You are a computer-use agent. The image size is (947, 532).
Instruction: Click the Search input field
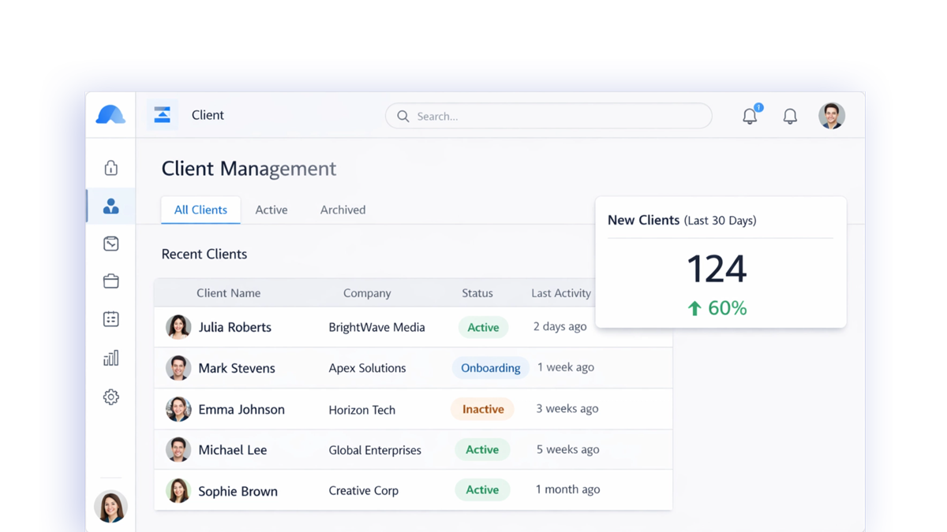(x=548, y=116)
